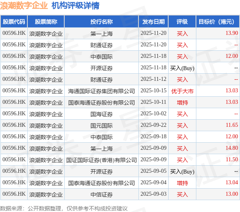Select the -- target price in 国海证券 row

pyautogui.click(x=236, y=114)
